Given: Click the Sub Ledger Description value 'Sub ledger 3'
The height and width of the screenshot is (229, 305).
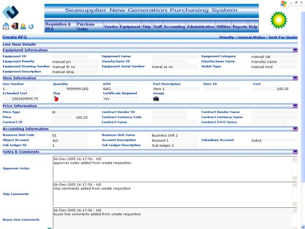Looking at the screenshot, I should [x=163, y=146].
